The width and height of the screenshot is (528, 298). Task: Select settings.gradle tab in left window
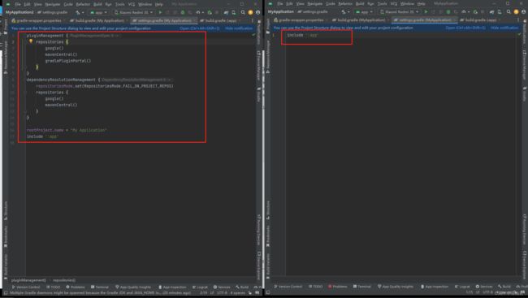164,20
